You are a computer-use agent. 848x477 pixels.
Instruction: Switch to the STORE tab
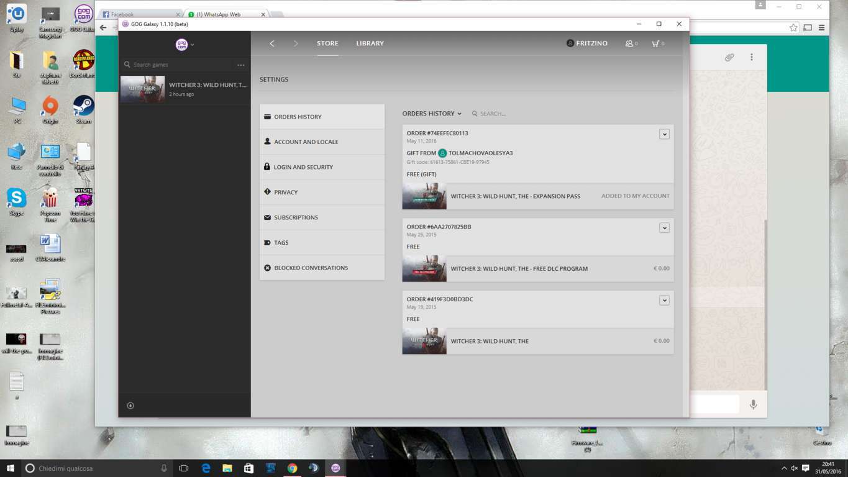click(327, 43)
